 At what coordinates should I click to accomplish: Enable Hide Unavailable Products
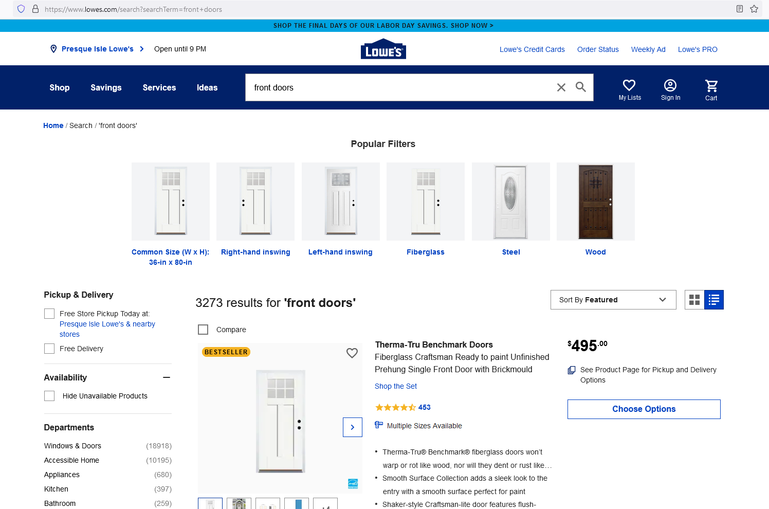coord(49,395)
